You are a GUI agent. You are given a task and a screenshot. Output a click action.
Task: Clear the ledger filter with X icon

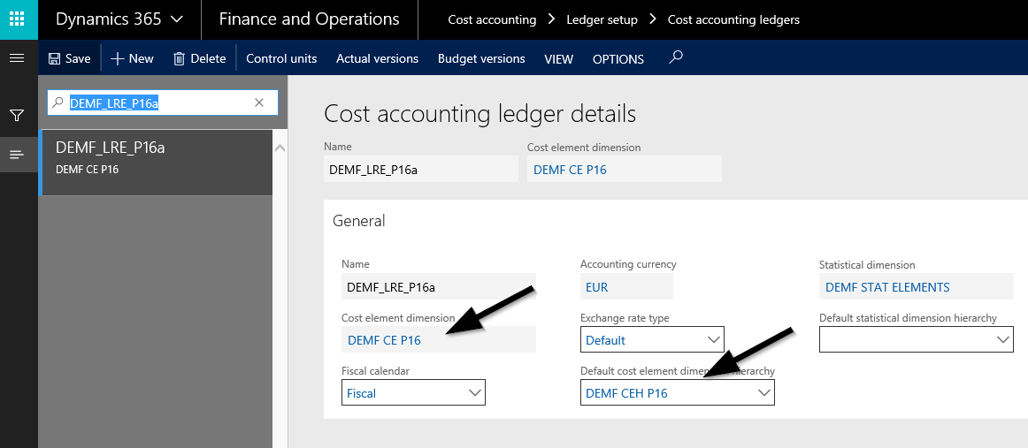tap(259, 103)
